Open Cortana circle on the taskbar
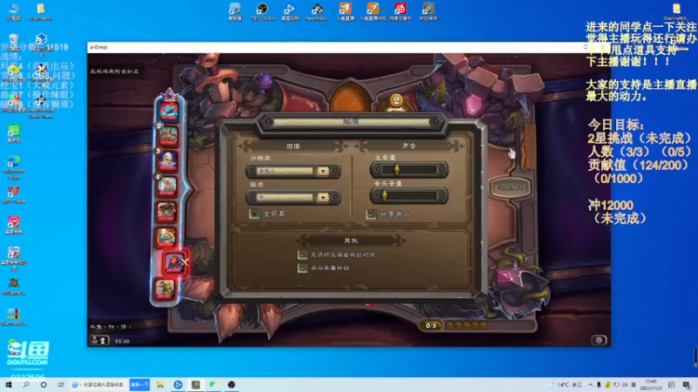The image size is (698, 392). tap(43, 385)
